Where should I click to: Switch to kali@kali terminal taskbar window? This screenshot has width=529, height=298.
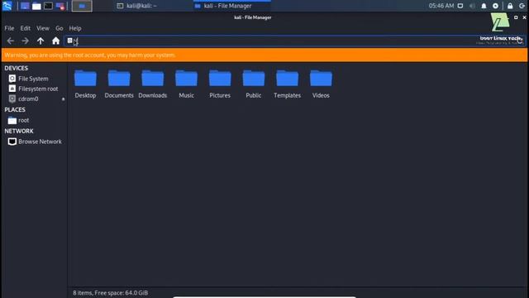[137, 6]
